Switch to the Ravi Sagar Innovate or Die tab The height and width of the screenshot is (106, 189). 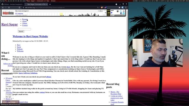coord(36,4)
